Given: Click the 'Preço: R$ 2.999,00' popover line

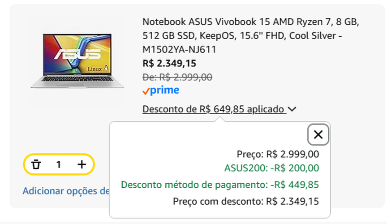Looking at the screenshot, I should [278, 155].
